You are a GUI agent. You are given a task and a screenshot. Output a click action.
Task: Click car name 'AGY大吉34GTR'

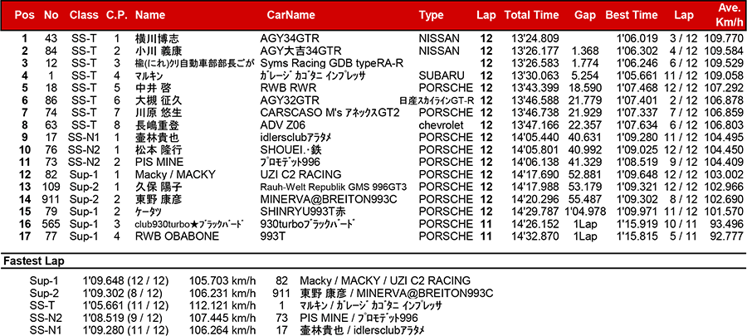(x=301, y=51)
